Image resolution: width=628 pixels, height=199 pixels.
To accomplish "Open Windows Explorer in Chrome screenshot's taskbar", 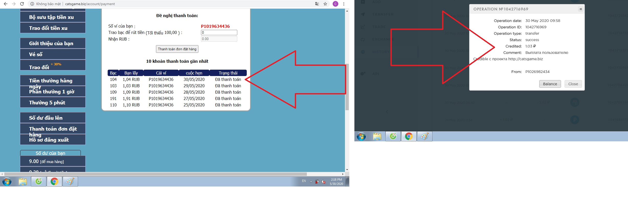I will click(23, 182).
